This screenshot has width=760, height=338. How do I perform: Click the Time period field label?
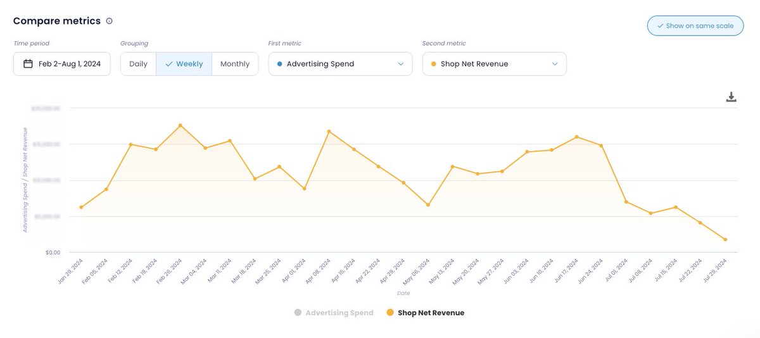pyautogui.click(x=31, y=43)
